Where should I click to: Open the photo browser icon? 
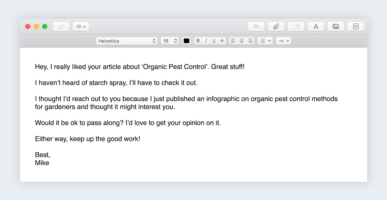coord(336,27)
